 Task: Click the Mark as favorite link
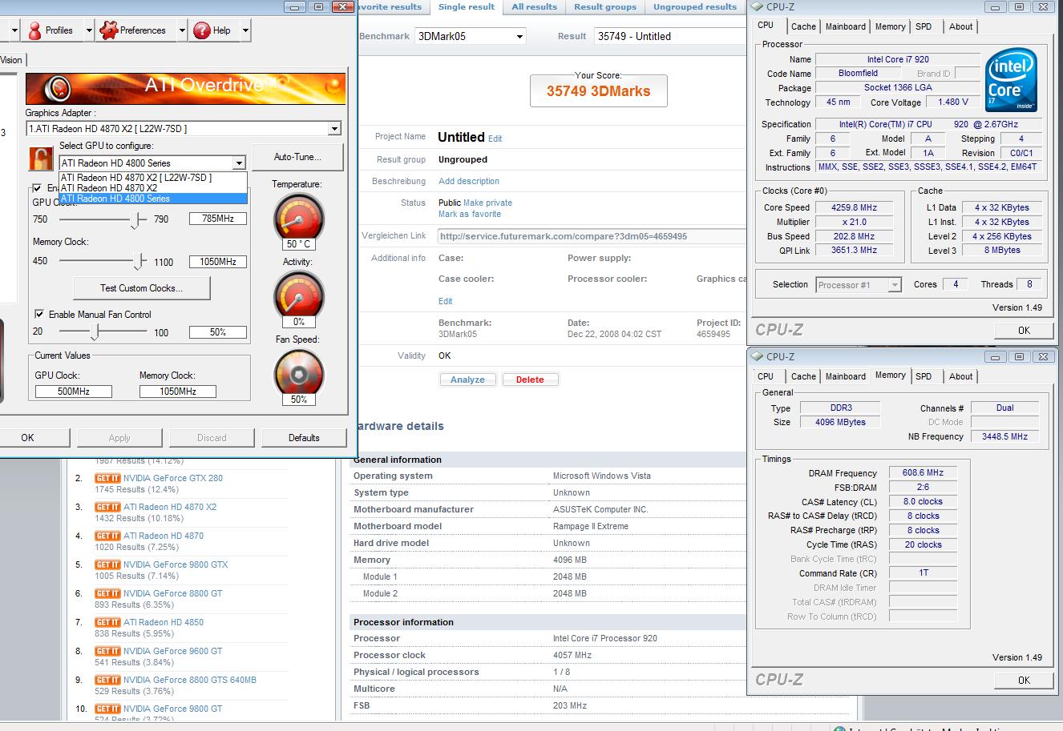pyautogui.click(x=470, y=214)
